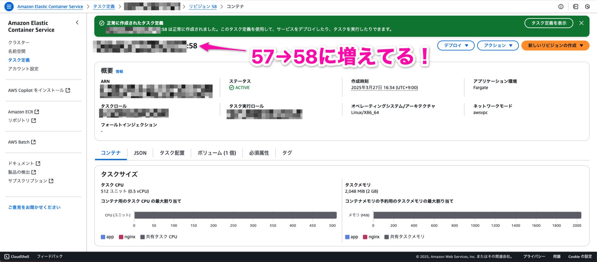Click external-link icon beside サブスクリプション
597x262 pixels.
(x=51, y=181)
